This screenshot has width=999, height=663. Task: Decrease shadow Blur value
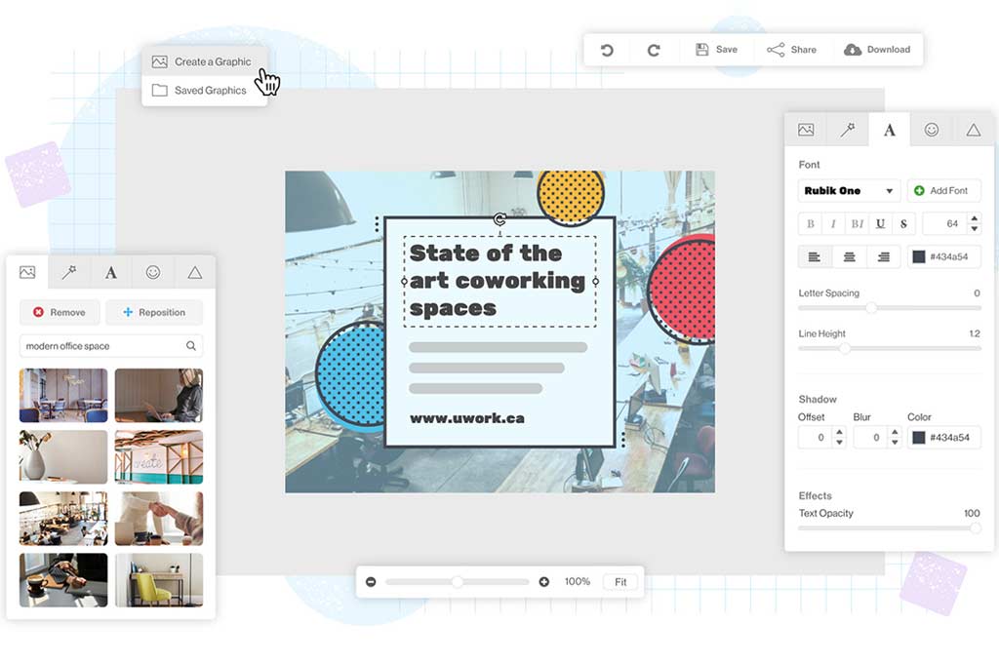click(896, 443)
